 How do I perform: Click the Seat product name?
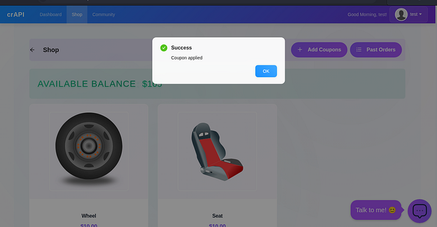(x=217, y=216)
